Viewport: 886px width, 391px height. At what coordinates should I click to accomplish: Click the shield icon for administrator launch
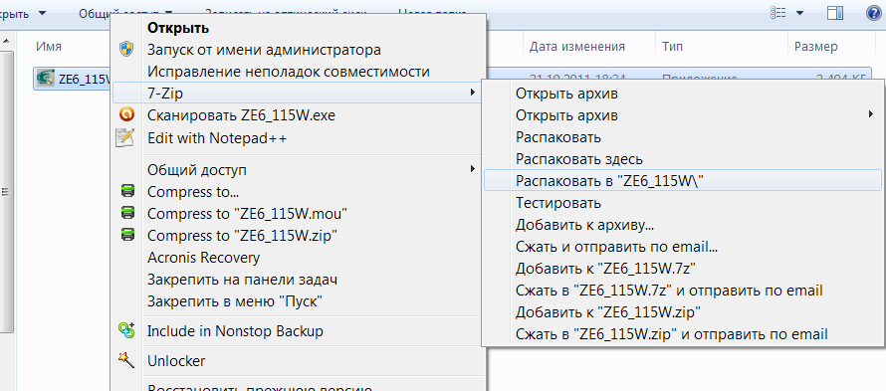[x=126, y=49]
